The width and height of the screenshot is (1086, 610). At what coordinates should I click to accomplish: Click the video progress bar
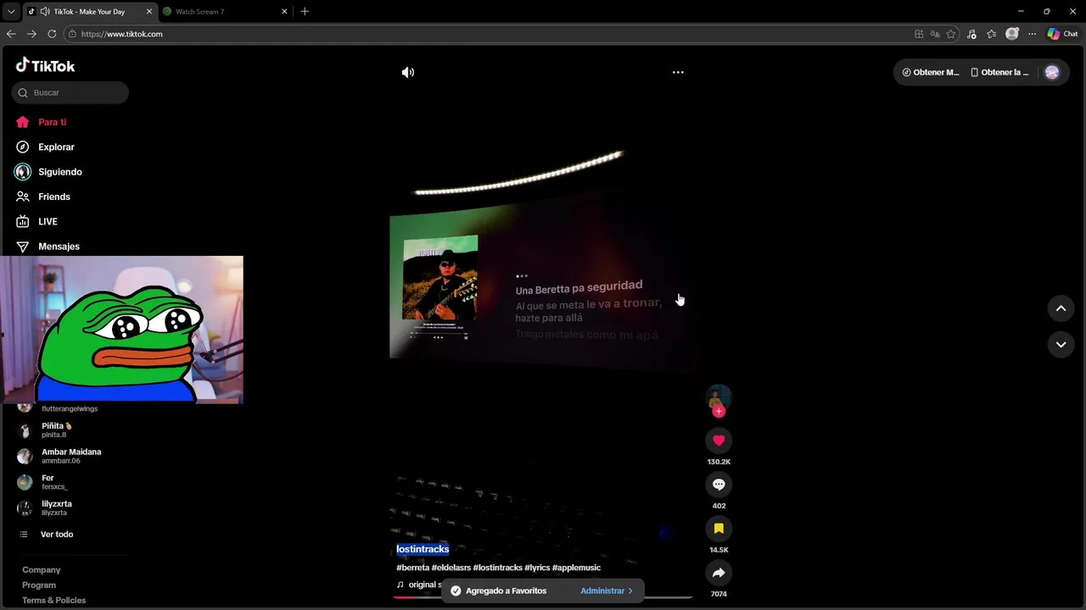pos(543,597)
